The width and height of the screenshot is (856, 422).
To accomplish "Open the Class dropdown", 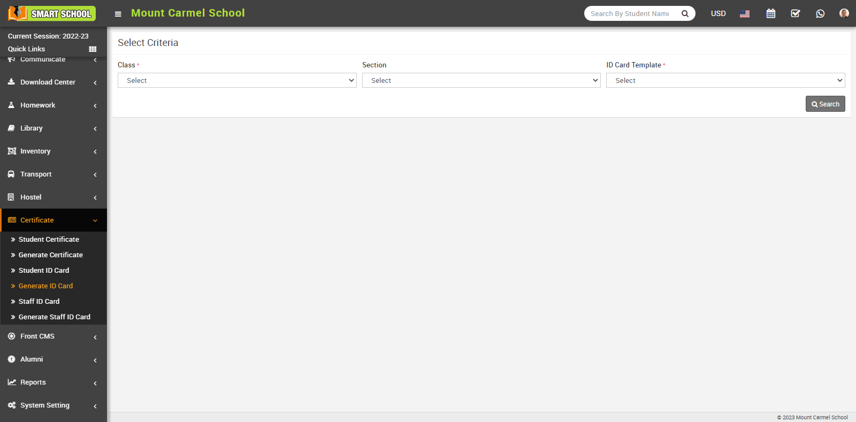I will click(237, 80).
